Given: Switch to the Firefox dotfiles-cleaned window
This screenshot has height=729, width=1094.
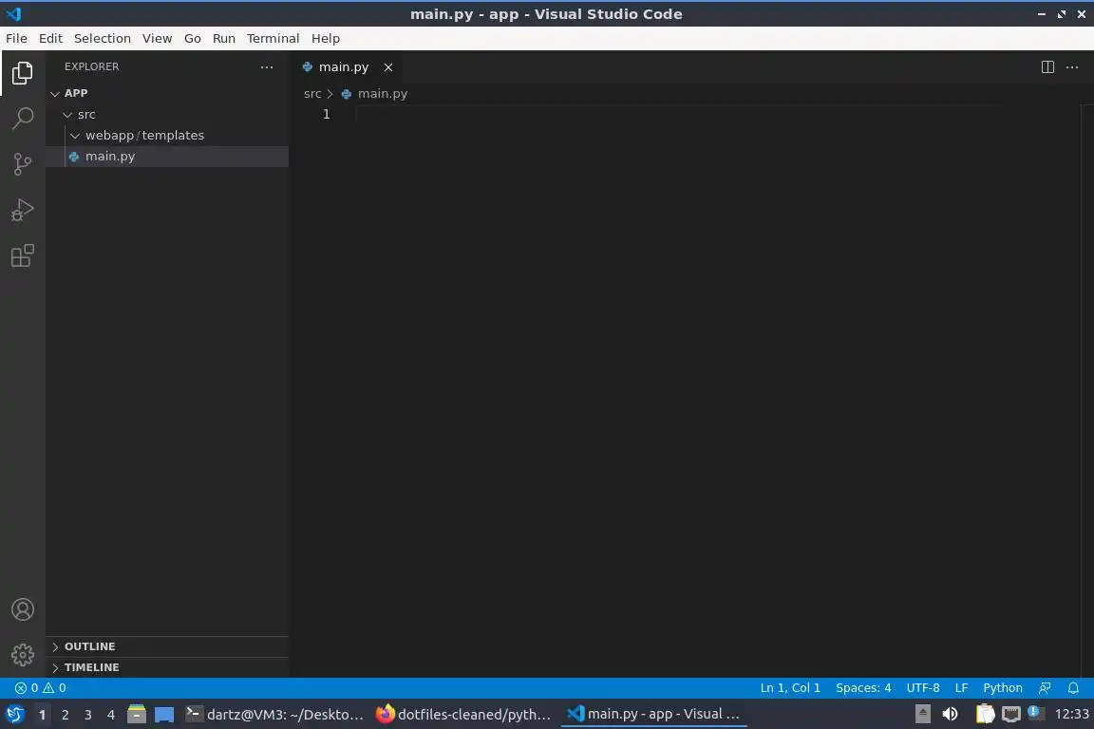Looking at the screenshot, I should pyautogui.click(x=463, y=715).
